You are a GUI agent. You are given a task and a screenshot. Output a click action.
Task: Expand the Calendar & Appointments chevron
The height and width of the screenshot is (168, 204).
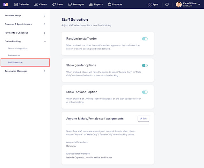click(x=45, y=24)
